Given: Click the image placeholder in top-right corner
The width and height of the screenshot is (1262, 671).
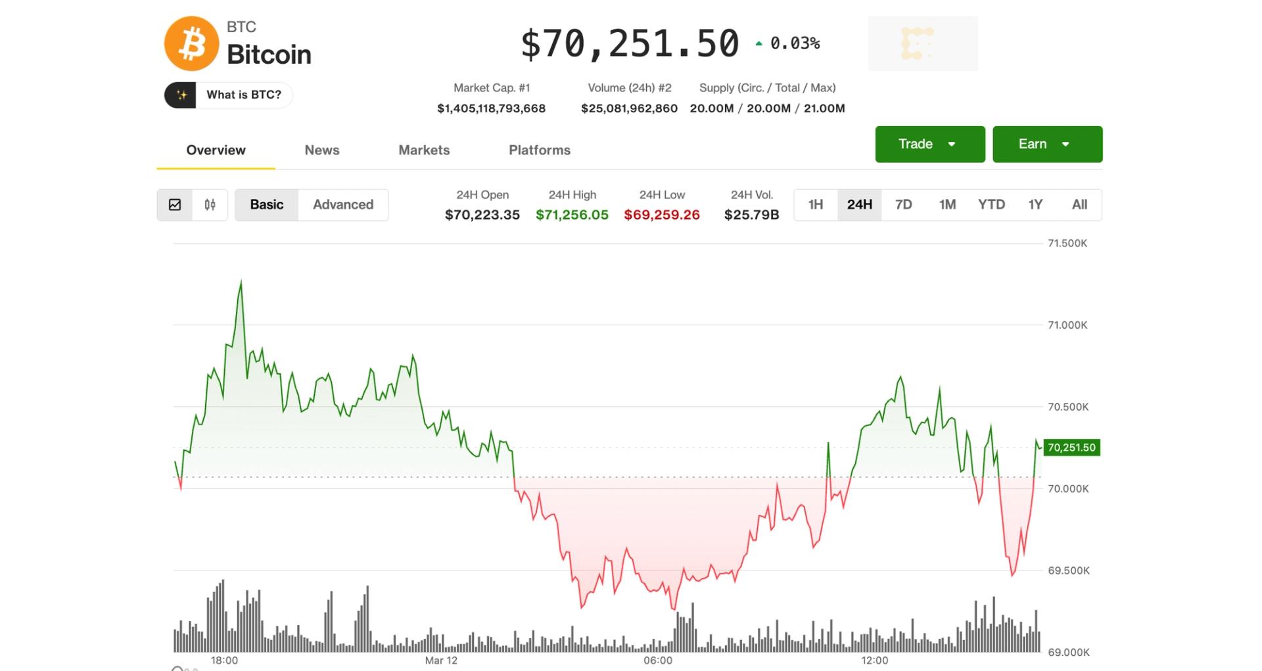Looking at the screenshot, I should click(922, 43).
